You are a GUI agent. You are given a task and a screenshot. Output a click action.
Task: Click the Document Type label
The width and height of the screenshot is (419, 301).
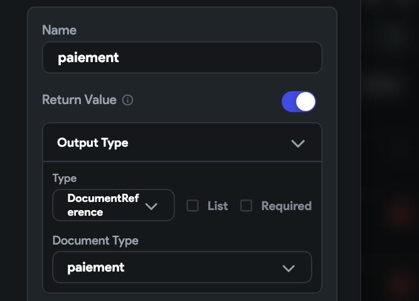point(96,241)
